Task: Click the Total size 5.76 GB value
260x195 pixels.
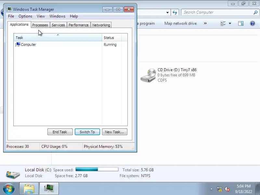Action: (x=147, y=170)
